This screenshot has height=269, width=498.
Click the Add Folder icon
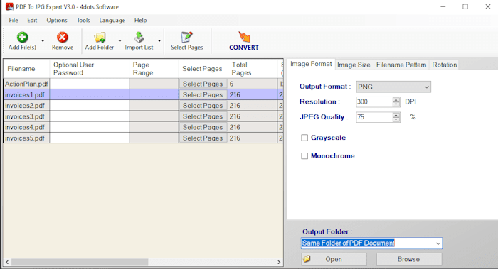coord(100,38)
